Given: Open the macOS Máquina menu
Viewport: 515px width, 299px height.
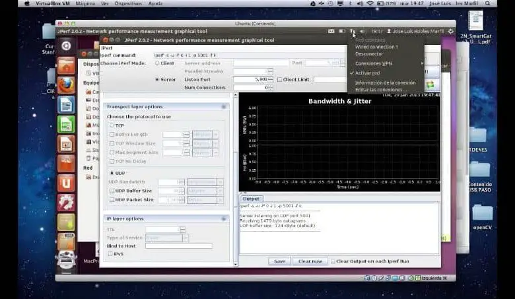Looking at the screenshot, I should [85, 3].
